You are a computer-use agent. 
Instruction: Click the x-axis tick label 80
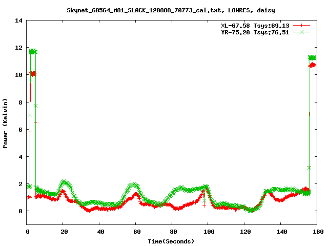coord(173,232)
